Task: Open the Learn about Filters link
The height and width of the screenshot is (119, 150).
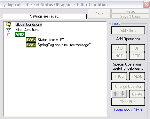Action: coord(128,110)
